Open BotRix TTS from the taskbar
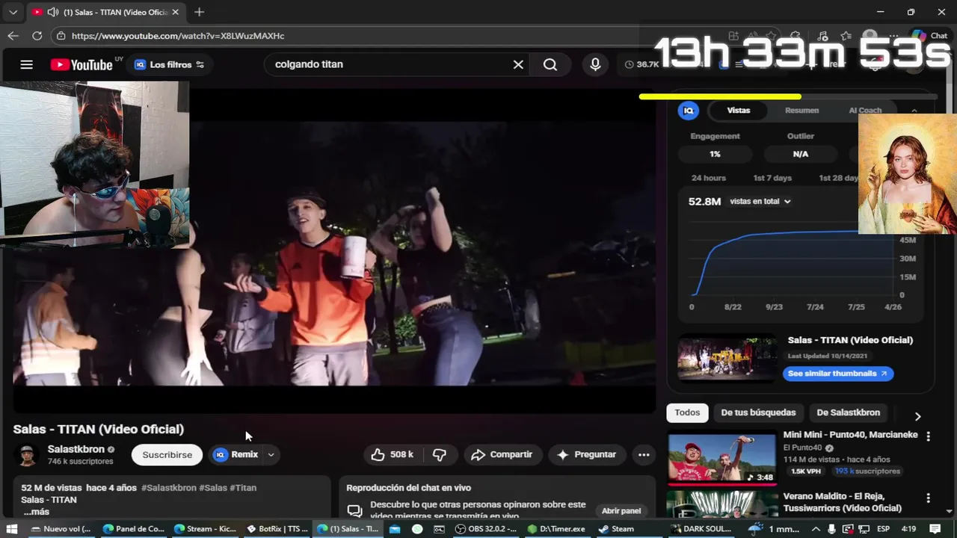957x538 pixels. (277, 529)
